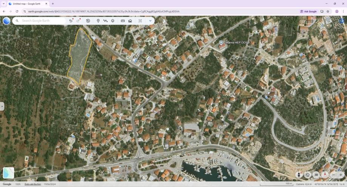Image resolution: width=347 pixels, height=187 pixels.
Task: Click the 100 m scale bar
Action: tap(276, 184)
